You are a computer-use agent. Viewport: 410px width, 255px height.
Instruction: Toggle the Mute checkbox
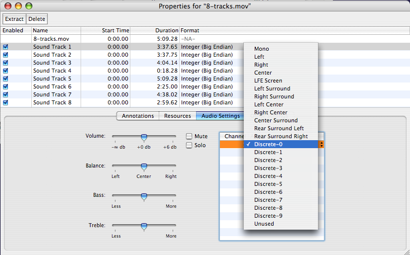pyautogui.click(x=189, y=136)
